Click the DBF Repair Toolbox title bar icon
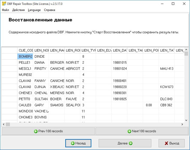190x150 pixels. (4, 4)
